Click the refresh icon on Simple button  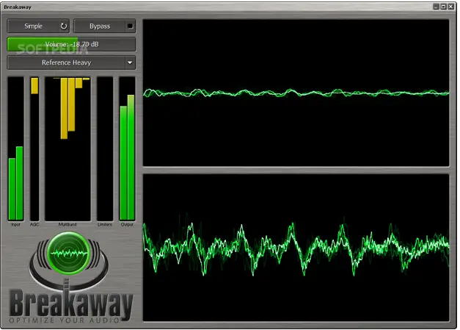[64, 26]
